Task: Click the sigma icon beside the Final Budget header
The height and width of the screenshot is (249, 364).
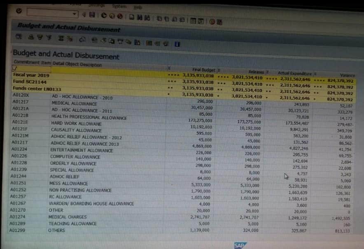Action: [x=170, y=68]
